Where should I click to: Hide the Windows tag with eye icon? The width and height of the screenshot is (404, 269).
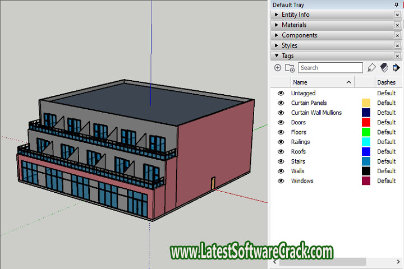(x=281, y=181)
